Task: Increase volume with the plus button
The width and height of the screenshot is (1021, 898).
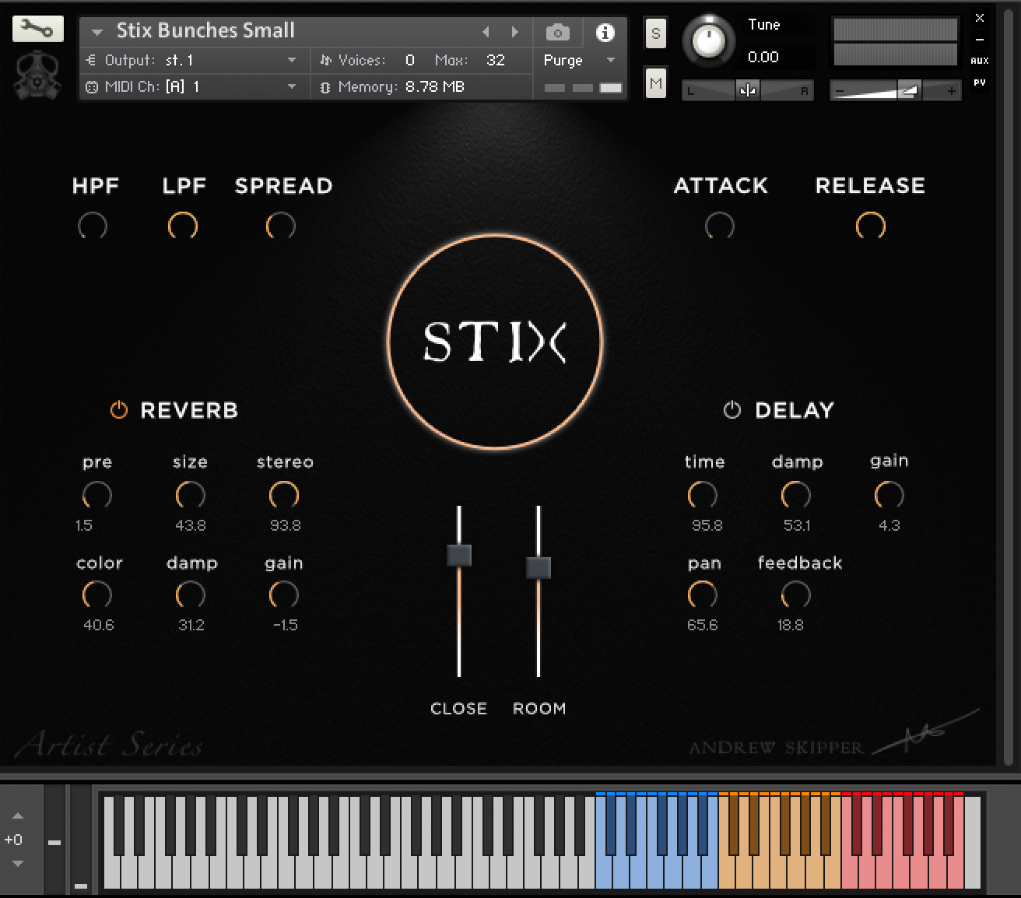Action: tap(951, 91)
